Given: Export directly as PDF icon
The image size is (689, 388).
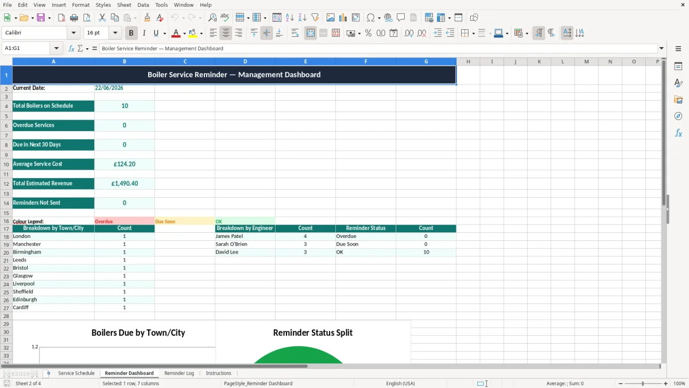Looking at the screenshot, I should coord(61,18).
